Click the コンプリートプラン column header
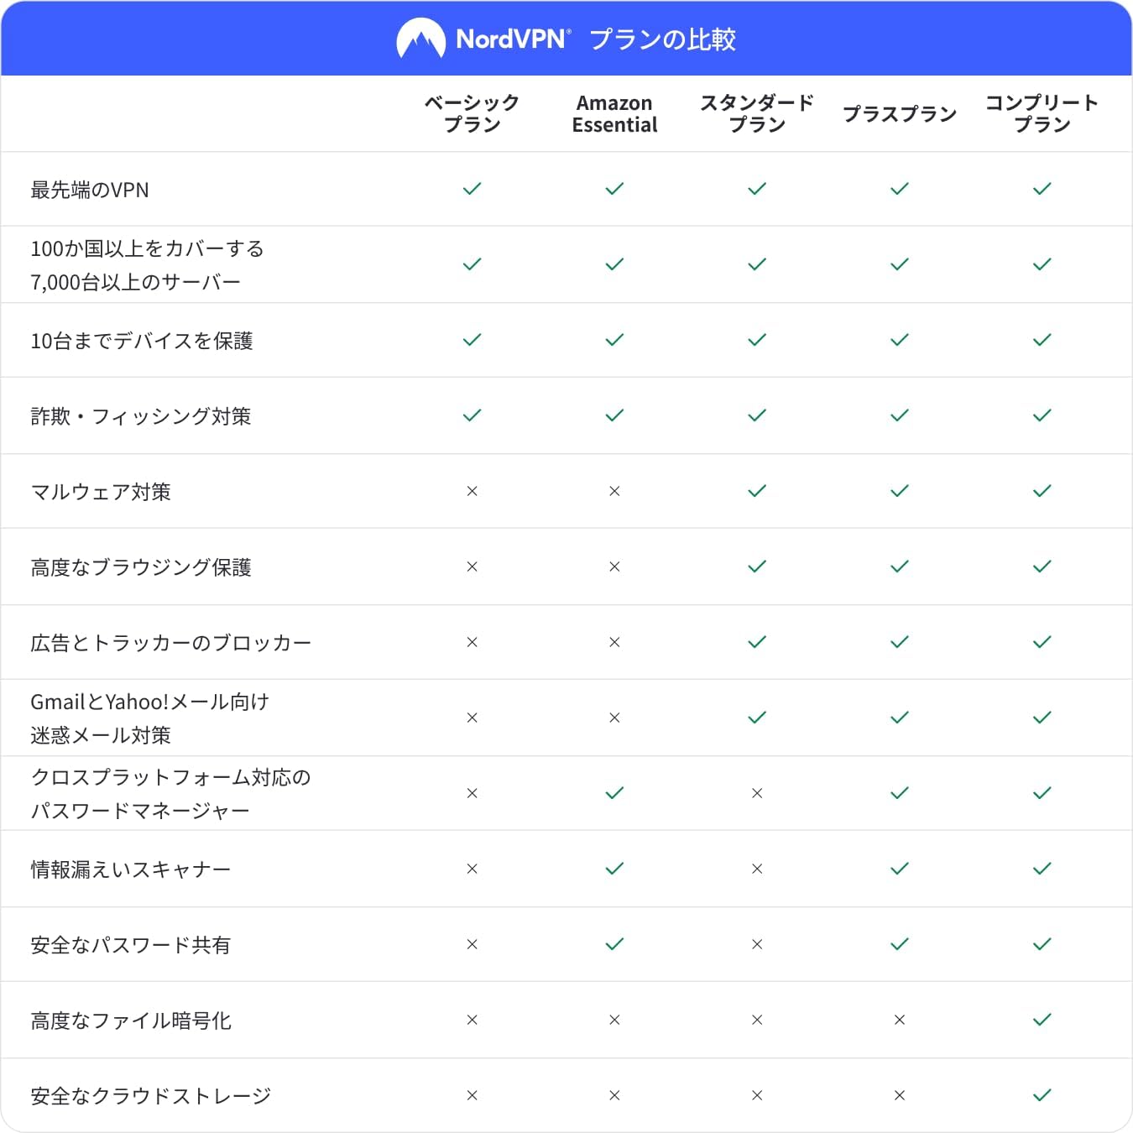 [x=1042, y=113]
